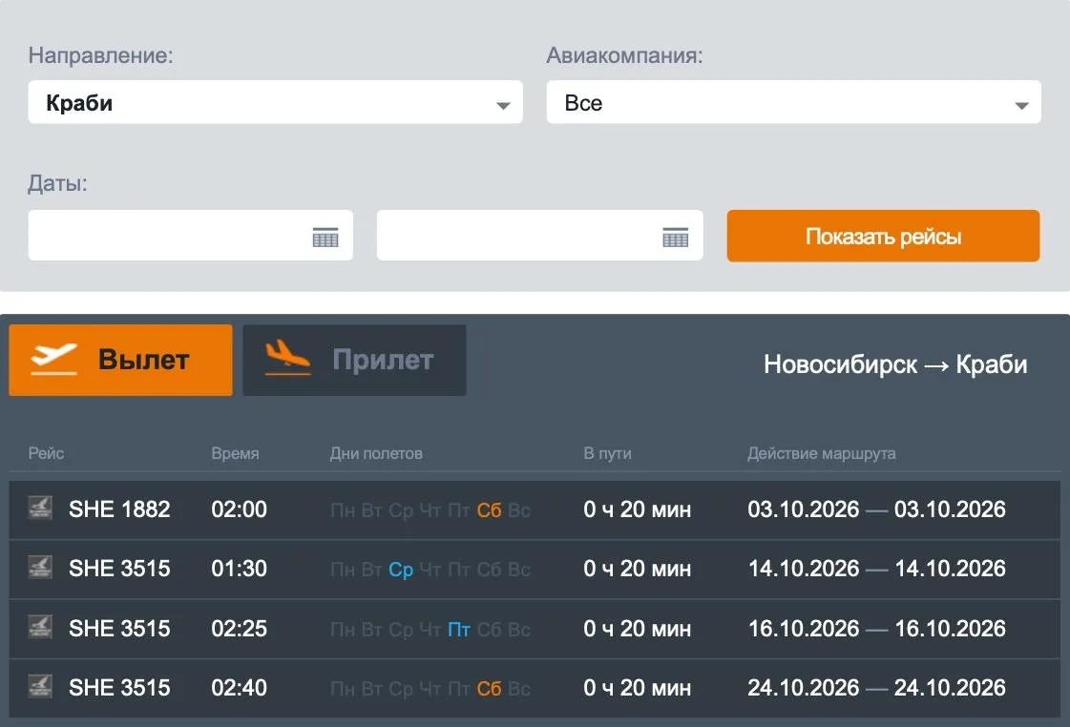Viewport: 1070px width, 727px height.
Task: Click the 02:00 departure time
Action: 239,509
